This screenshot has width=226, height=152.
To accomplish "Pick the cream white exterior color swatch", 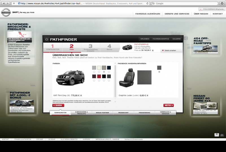I will (99, 68).
